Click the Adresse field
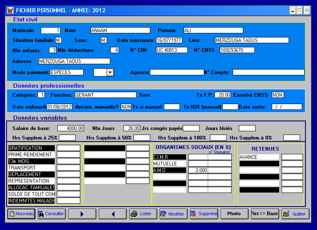The width and height of the screenshot is (317, 230). pos(74,61)
